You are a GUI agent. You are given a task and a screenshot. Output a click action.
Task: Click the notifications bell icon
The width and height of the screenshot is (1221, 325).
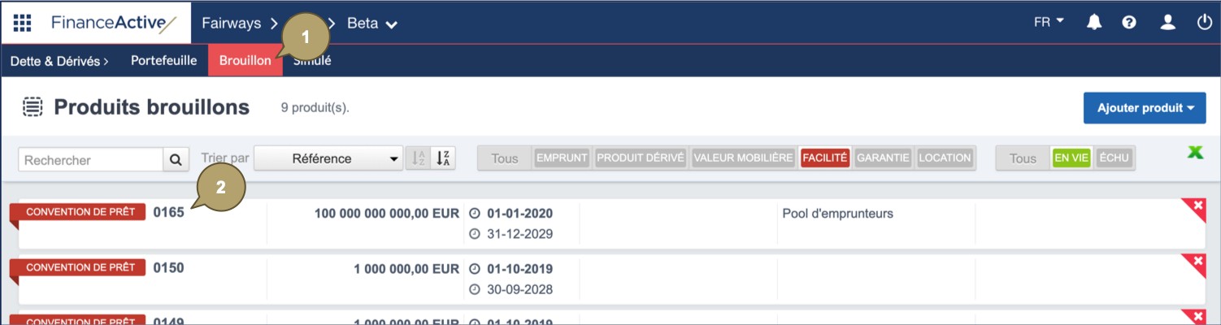(x=1094, y=23)
